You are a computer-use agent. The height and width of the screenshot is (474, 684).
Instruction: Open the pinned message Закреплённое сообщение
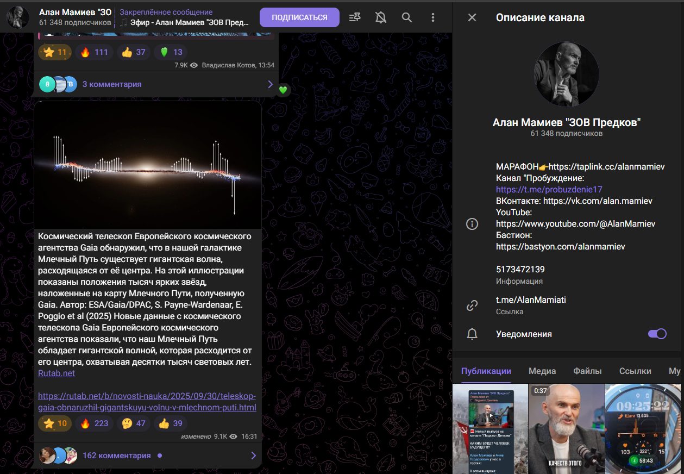point(185,17)
